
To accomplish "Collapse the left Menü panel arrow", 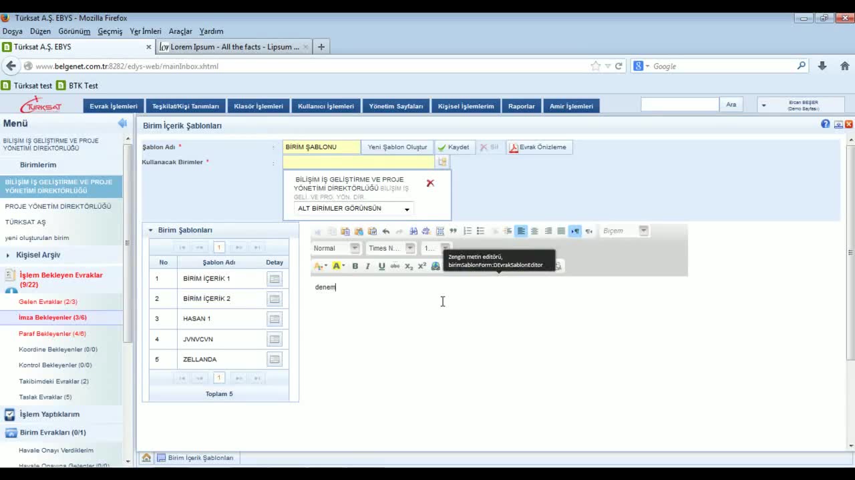I will point(122,123).
